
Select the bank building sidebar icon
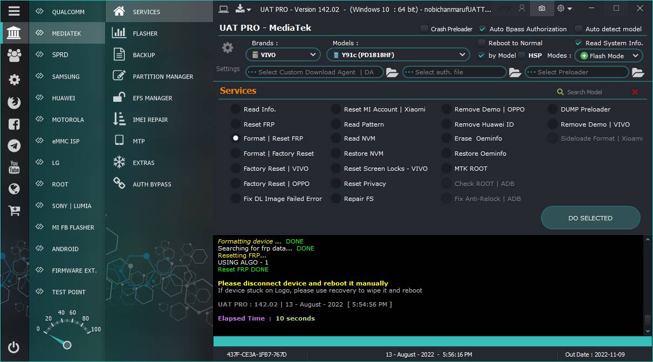[x=15, y=33]
